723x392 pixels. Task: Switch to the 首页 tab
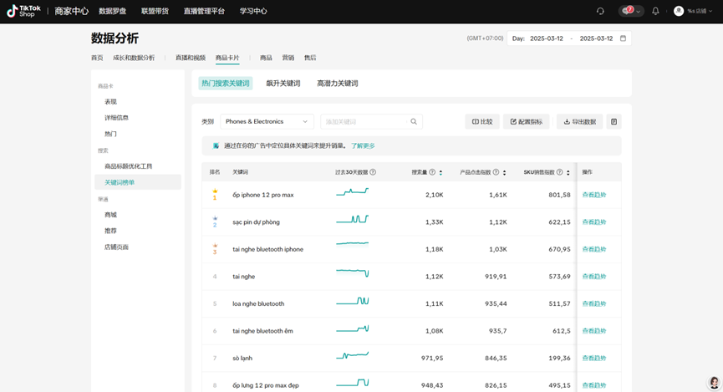[x=97, y=58]
